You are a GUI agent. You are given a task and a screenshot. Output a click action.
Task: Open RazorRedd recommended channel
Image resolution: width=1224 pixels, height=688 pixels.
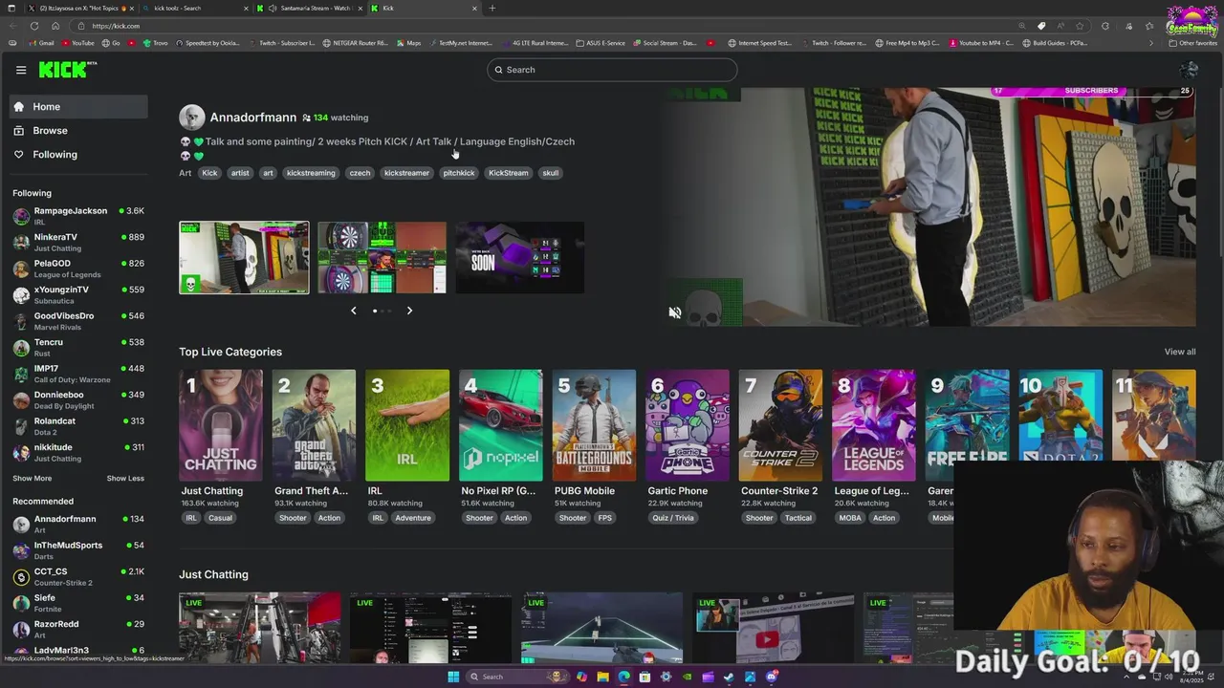pyautogui.click(x=78, y=630)
